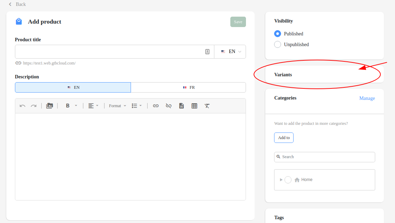The width and height of the screenshot is (395, 223).
Task: Click the Manage categories link
Action: [367, 98]
